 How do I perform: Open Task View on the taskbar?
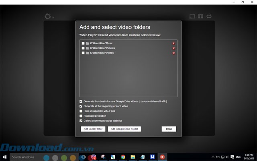point(84,157)
